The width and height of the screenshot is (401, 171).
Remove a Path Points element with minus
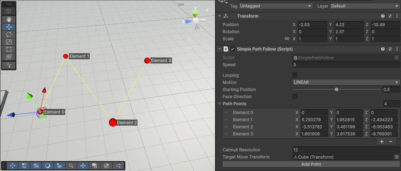coord(391,142)
